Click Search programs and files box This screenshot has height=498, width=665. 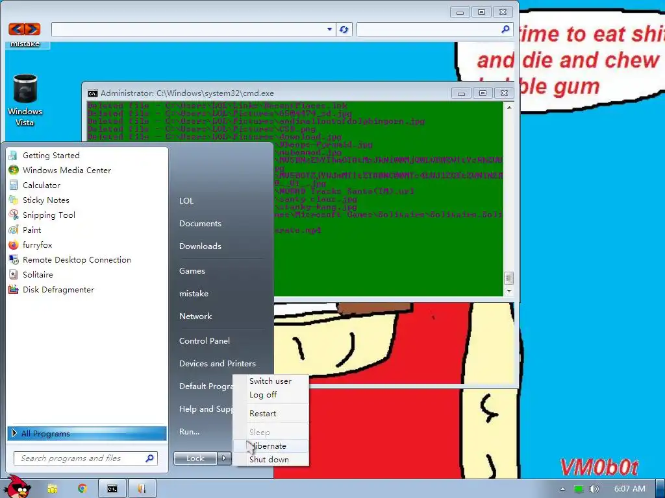(x=86, y=458)
